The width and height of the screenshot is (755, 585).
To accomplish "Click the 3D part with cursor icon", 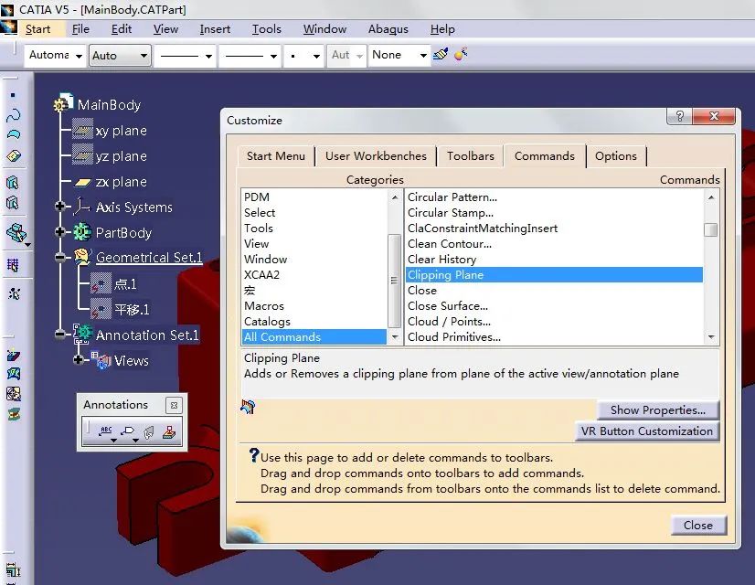I will coord(16,233).
